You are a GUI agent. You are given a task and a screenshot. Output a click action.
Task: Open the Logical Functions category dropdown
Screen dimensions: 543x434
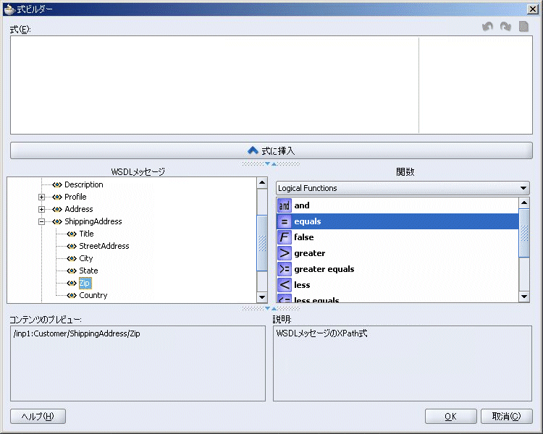pyautogui.click(x=523, y=188)
